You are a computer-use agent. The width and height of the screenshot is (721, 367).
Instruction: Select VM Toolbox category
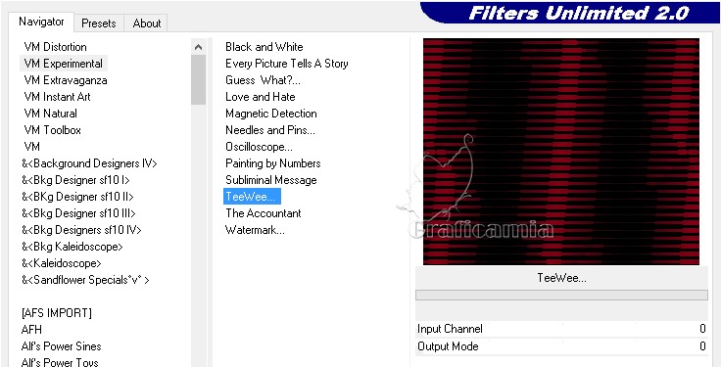(53, 130)
